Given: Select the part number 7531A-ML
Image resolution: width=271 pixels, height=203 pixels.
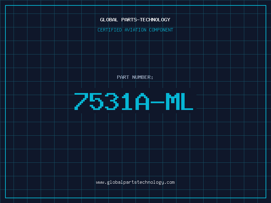Looking at the screenshot, I should (134, 101).
